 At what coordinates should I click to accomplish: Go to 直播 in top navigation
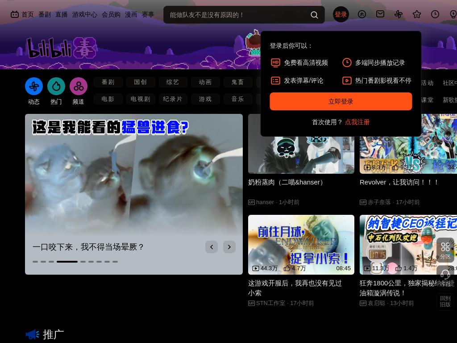tap(62, 15)
